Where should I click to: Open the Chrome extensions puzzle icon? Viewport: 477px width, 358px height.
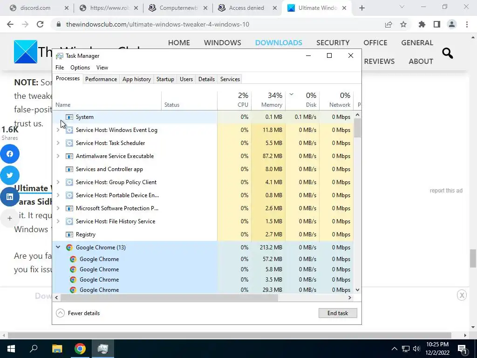422,24
